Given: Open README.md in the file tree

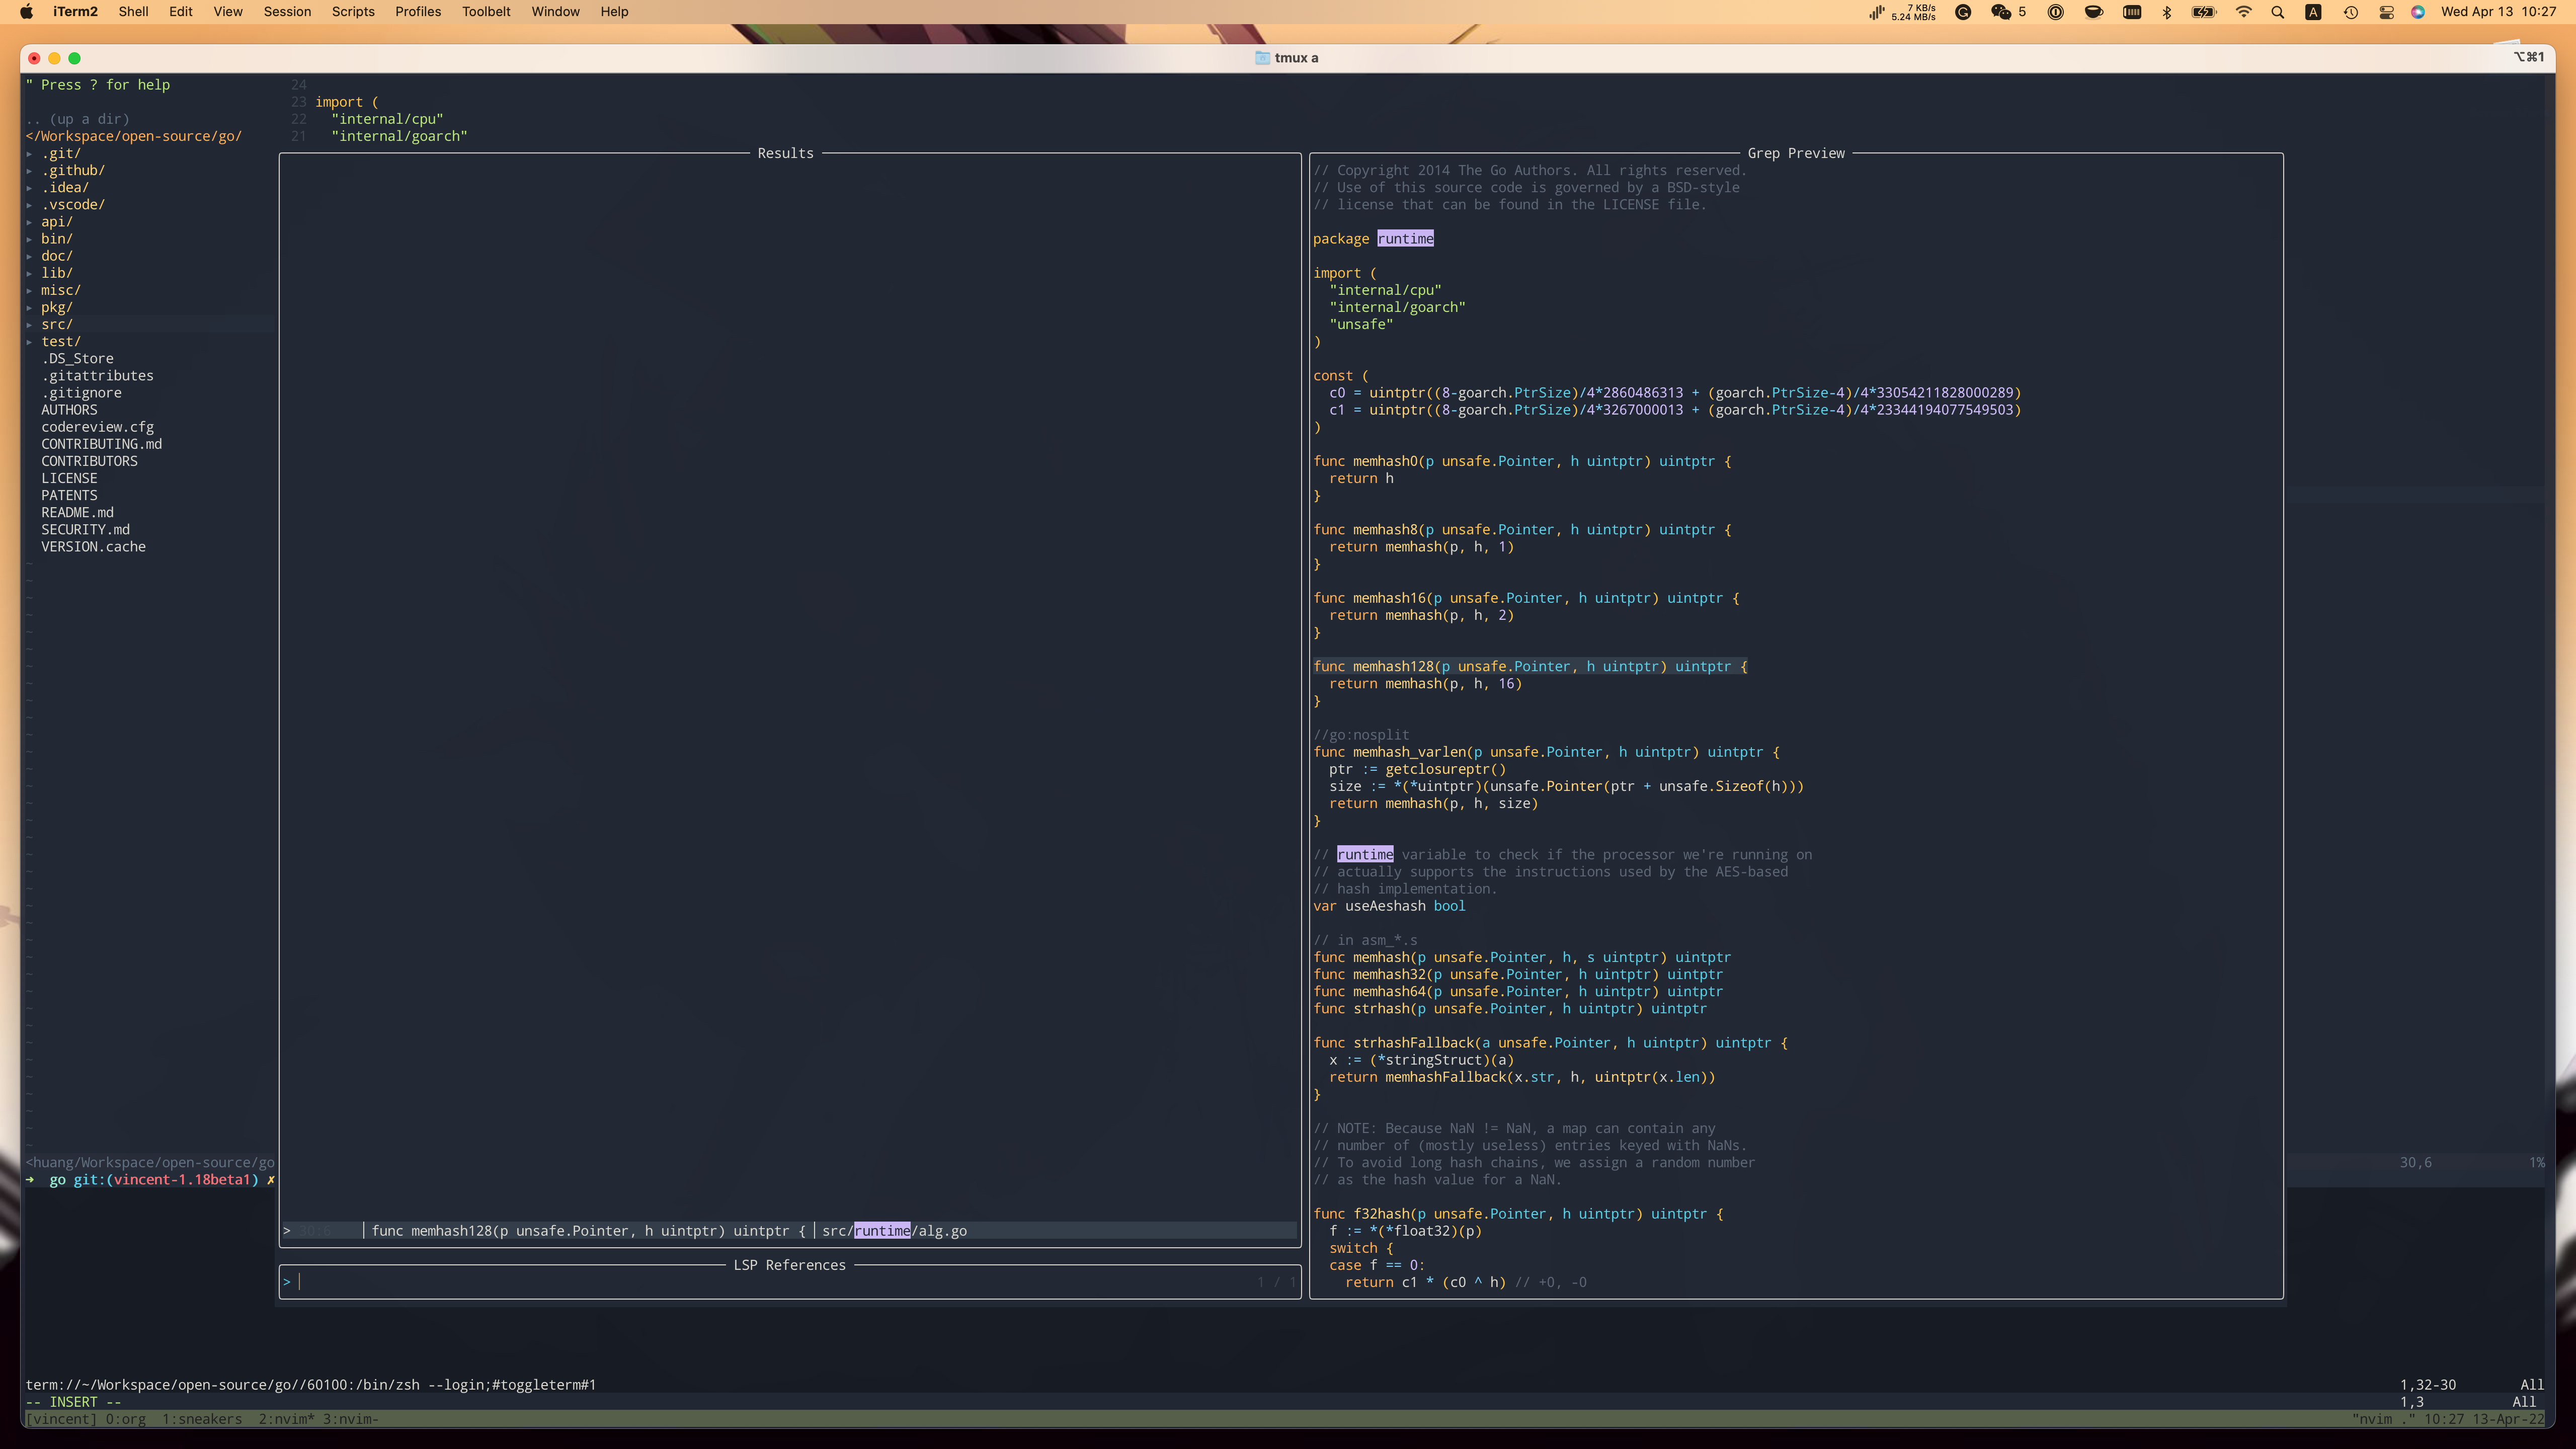Looking at the screenshot, I should 77,512.
